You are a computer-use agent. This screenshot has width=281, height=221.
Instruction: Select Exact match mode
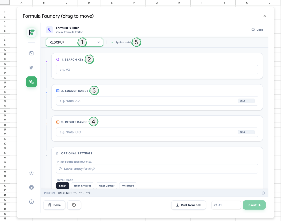(63, 186)
